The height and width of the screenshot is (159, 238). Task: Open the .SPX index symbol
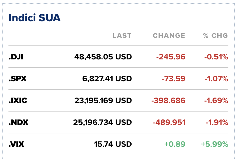tap(17, 79)
